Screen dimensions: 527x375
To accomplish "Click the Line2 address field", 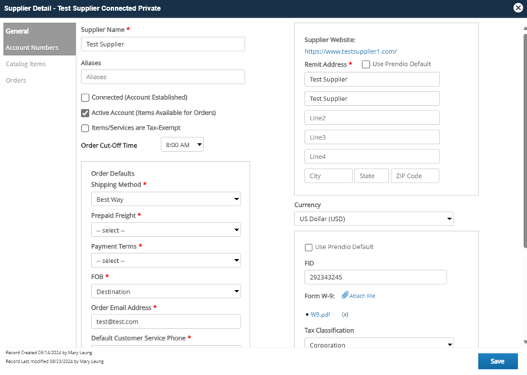I will click(372, 118).
